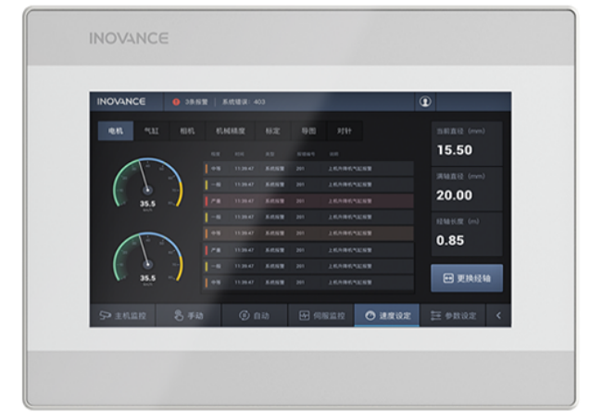Screen dimensions: 602x417
Task: Open the 标定 calibration tab
Action: pos(273,131)
